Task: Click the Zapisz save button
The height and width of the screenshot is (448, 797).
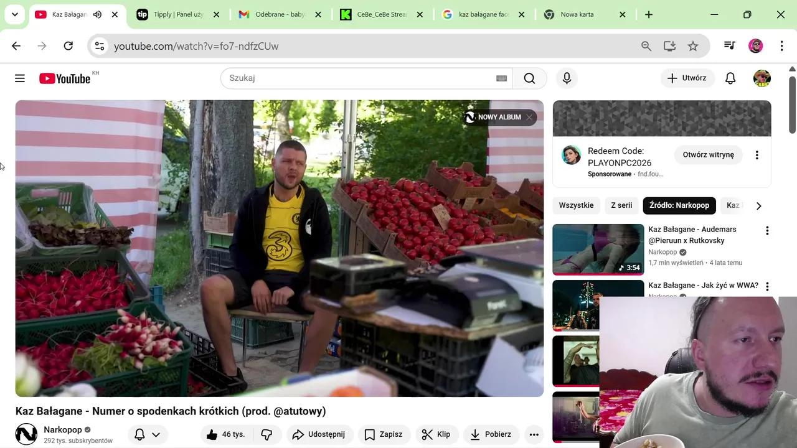Action: click(384, 434)
